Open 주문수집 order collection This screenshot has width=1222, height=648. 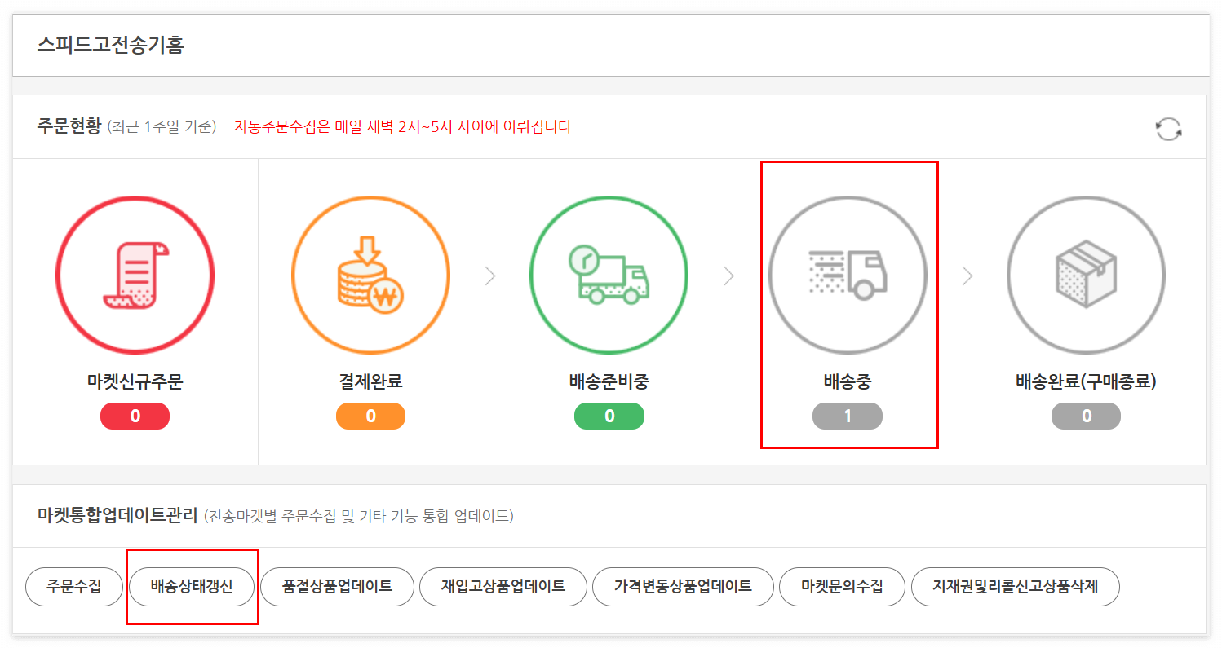coord(73,586)
